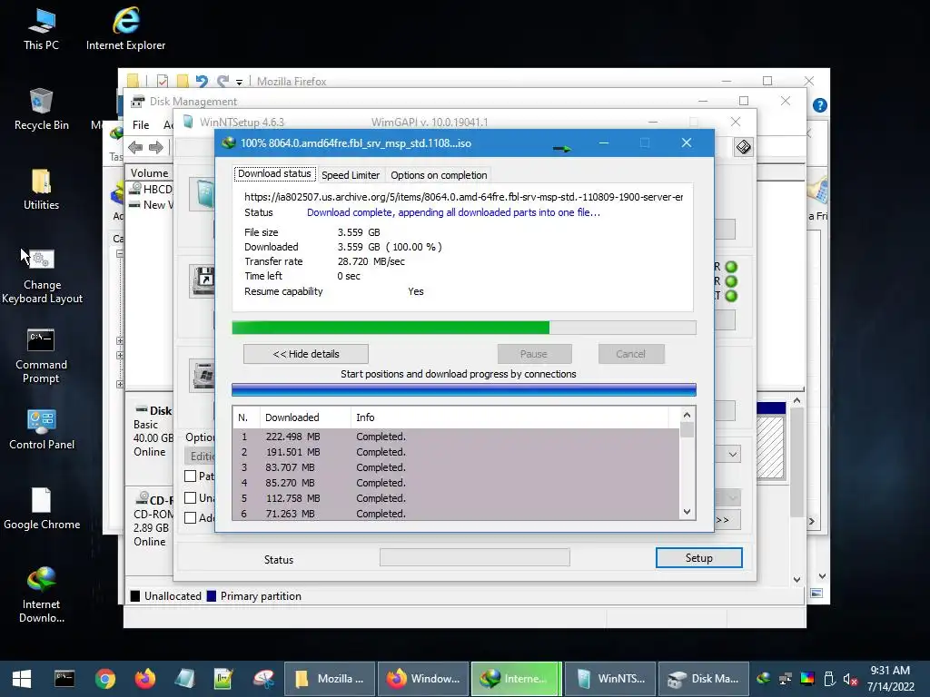Switch to Mozilla folder taskbar window

[330, 679]
